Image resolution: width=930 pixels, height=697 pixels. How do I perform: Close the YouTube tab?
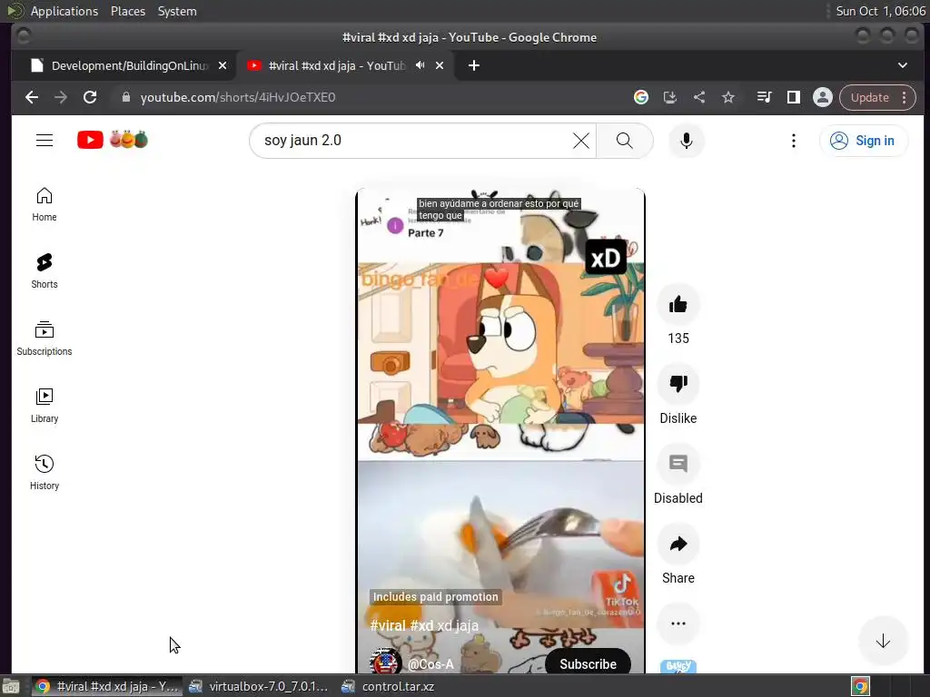[440, 65]
